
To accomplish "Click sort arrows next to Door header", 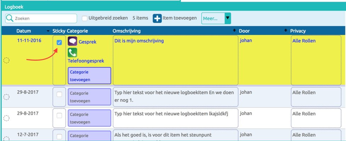I will (286, 31).
